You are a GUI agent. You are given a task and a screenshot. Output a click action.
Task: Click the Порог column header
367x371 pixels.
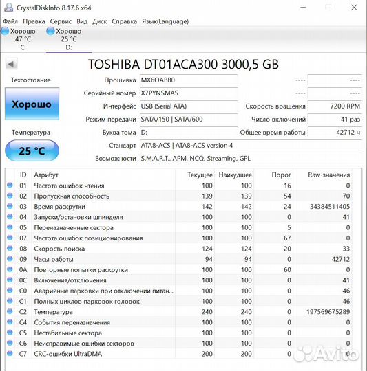(273, 175)
